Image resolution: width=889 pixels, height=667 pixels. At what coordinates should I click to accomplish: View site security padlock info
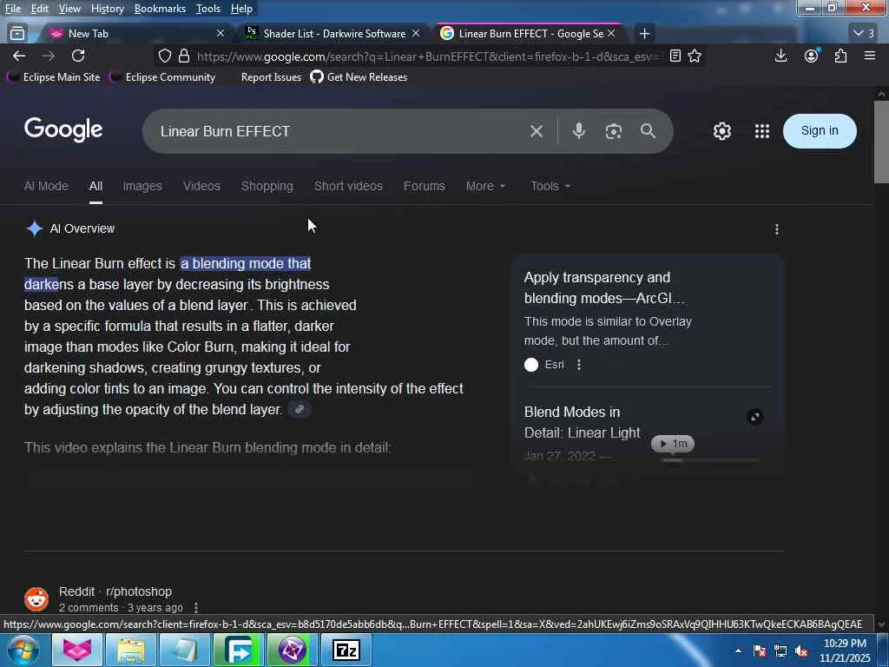[x=184, y=56]
